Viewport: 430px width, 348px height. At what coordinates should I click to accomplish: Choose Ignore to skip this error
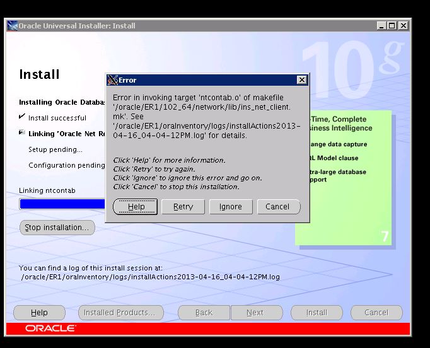point(231,207)
